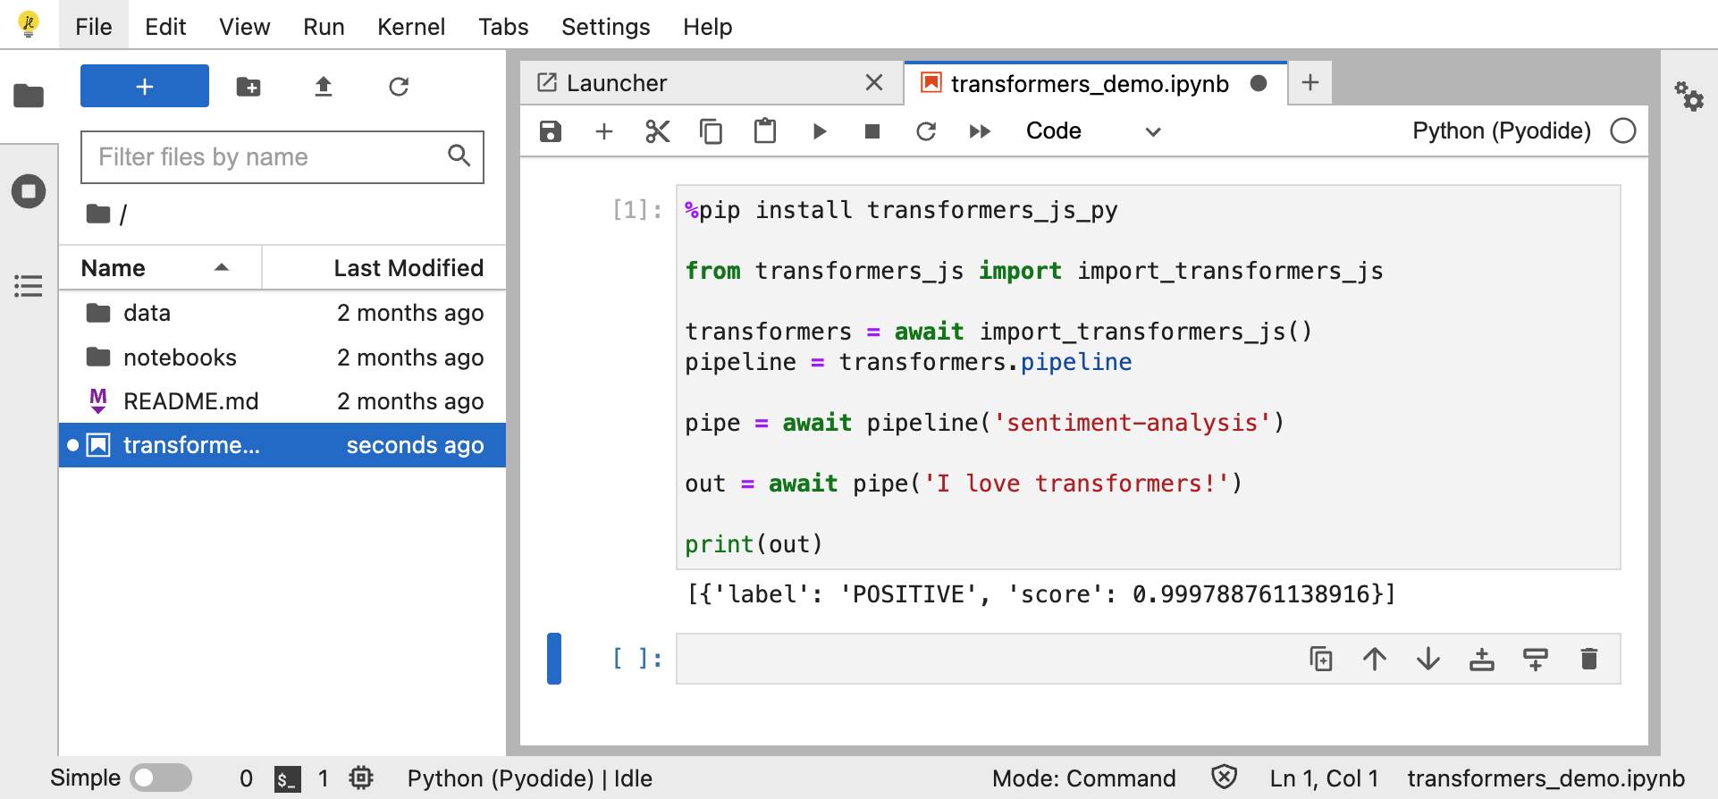Restart kernel and run all cells
The width and height of the screenshot is (1718, 799).
980,131
